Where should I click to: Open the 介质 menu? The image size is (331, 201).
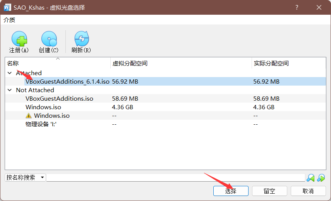point(9,20)
